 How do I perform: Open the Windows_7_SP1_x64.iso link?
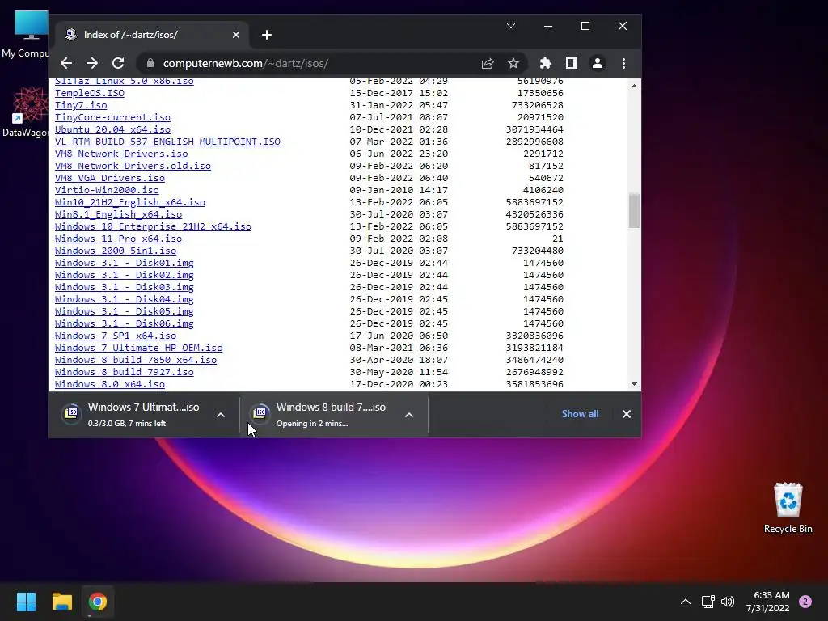click(x=116, y=336)
